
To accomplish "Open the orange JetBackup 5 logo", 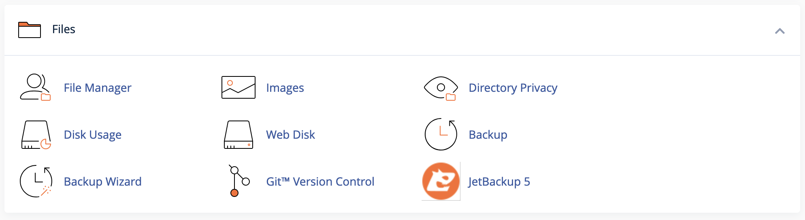I will (441, 181).
